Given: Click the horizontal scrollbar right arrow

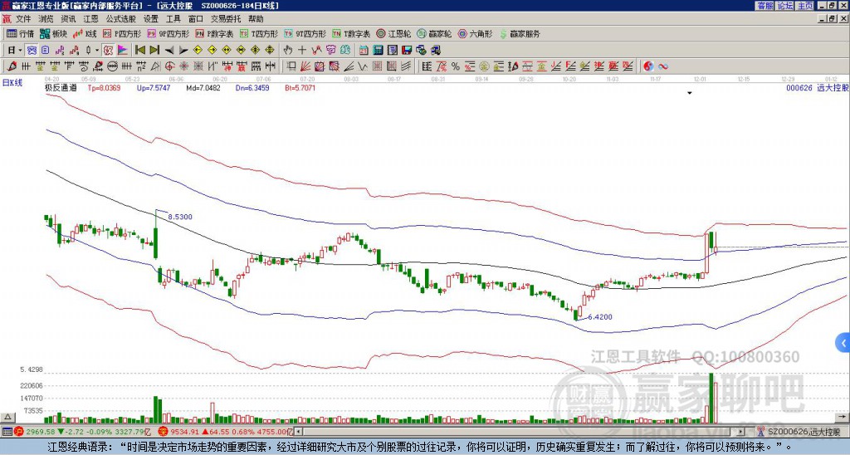Looking at the screenshot, I should pos(741,432).
